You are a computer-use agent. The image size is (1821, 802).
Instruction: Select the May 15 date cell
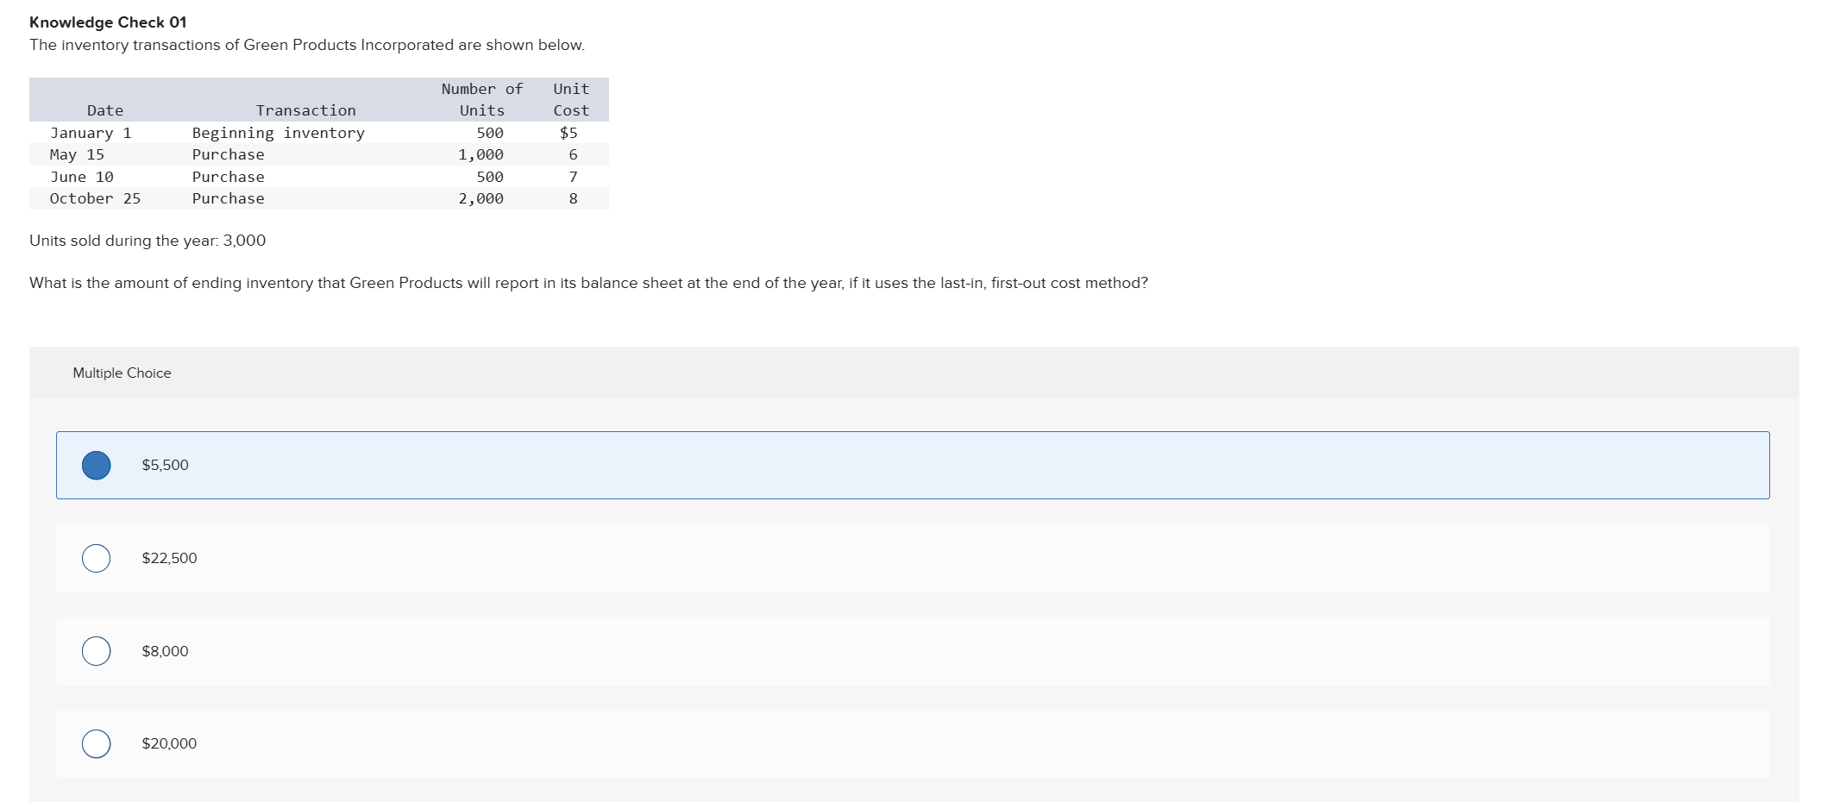pyautogui.click(x=77, y=154)
